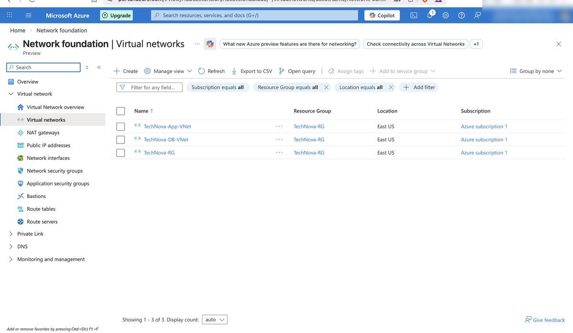Collapse the left navigation pane
The image size is (573, 333).
click(99, 67)
